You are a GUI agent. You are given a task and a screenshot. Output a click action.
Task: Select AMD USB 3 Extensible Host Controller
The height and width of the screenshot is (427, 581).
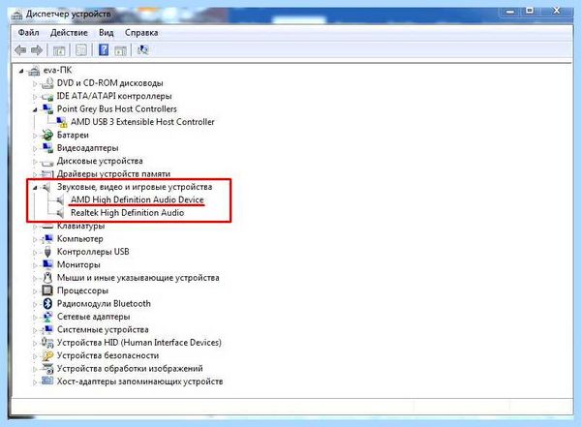click(142, 122)
